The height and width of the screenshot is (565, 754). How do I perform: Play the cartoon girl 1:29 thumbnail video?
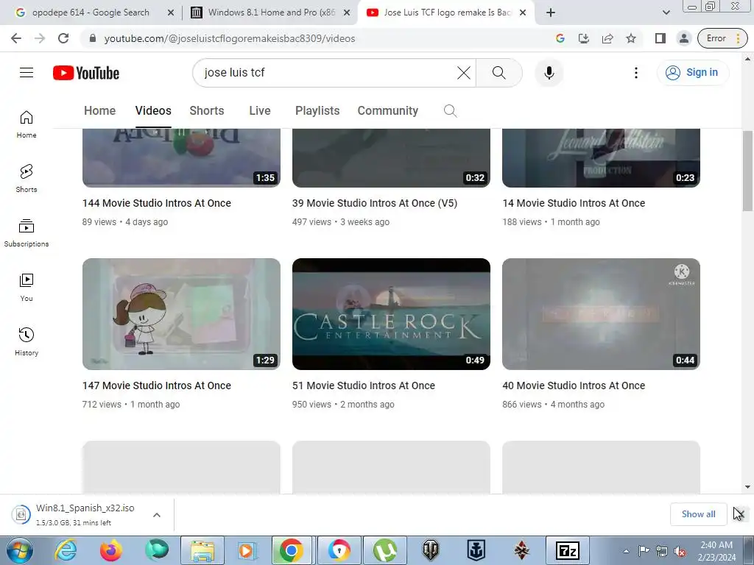click(181, 314)
